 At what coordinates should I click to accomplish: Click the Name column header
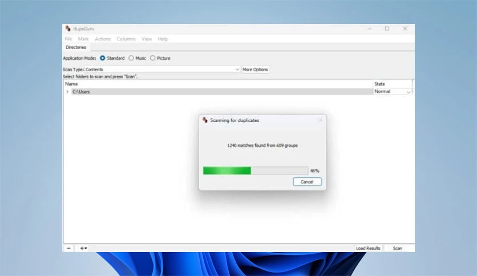coord(218,84)
